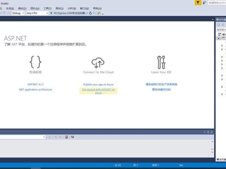Image resolution: width=226 pixels, height=169 pixels.
Task: Open the 窗口(W) menu
Action: pyautogui.click(x=84, y=8)
